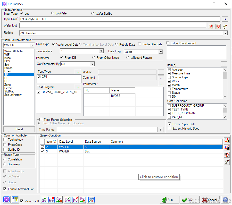Image resolution: width=232 pixels, height=205 pixels.
Task: Click the Run button
Action: click(170, 200)
